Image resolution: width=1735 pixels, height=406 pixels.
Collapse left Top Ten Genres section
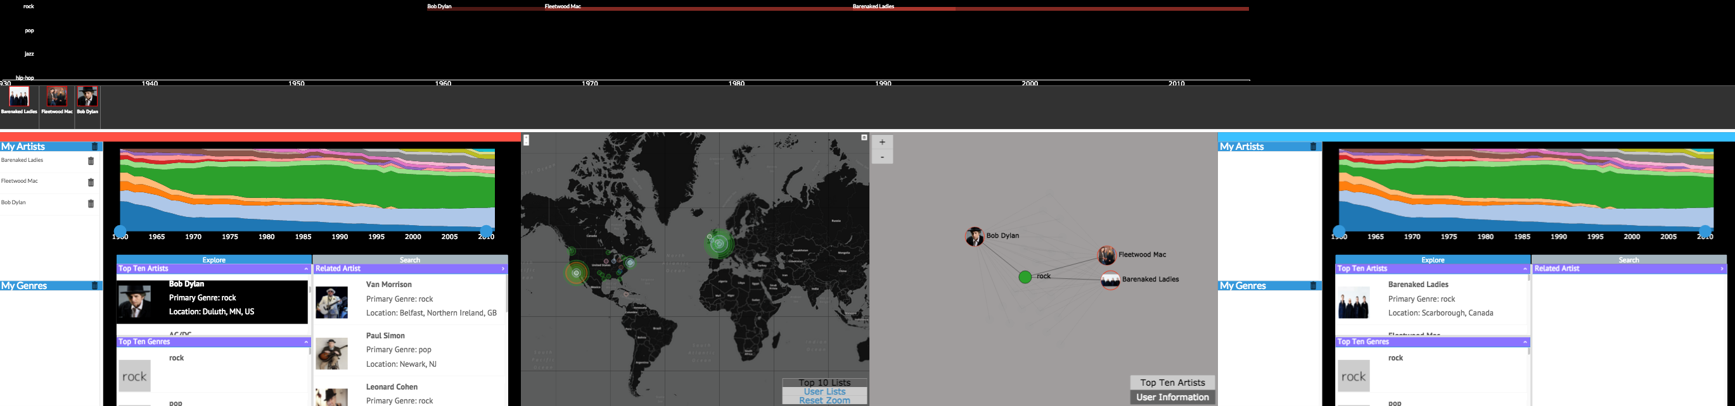[x=306, y=342]
